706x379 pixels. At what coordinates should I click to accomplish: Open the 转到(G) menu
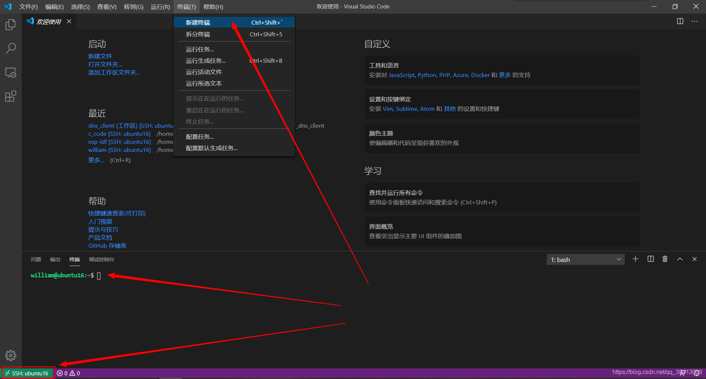[133, 7]
